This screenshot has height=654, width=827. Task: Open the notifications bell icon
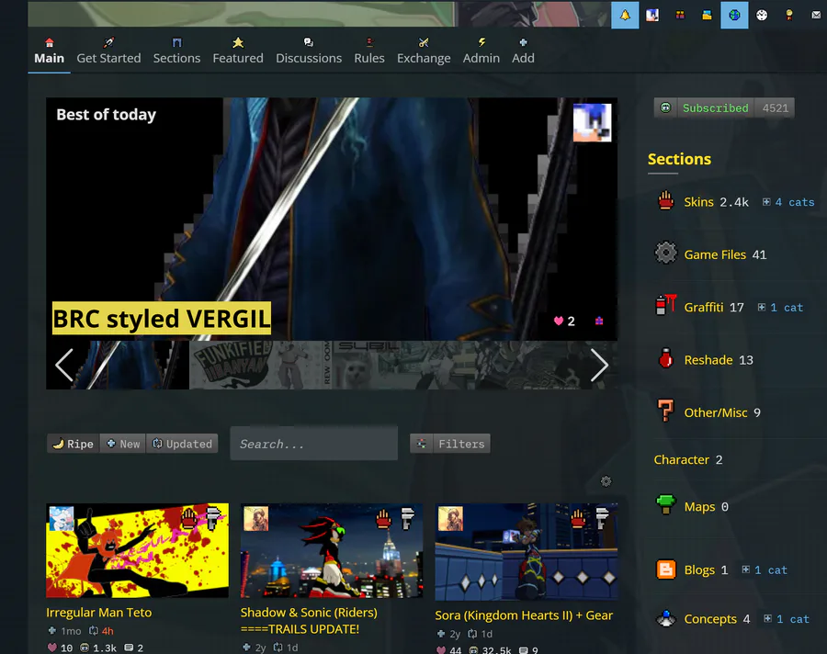click(625, 15)
